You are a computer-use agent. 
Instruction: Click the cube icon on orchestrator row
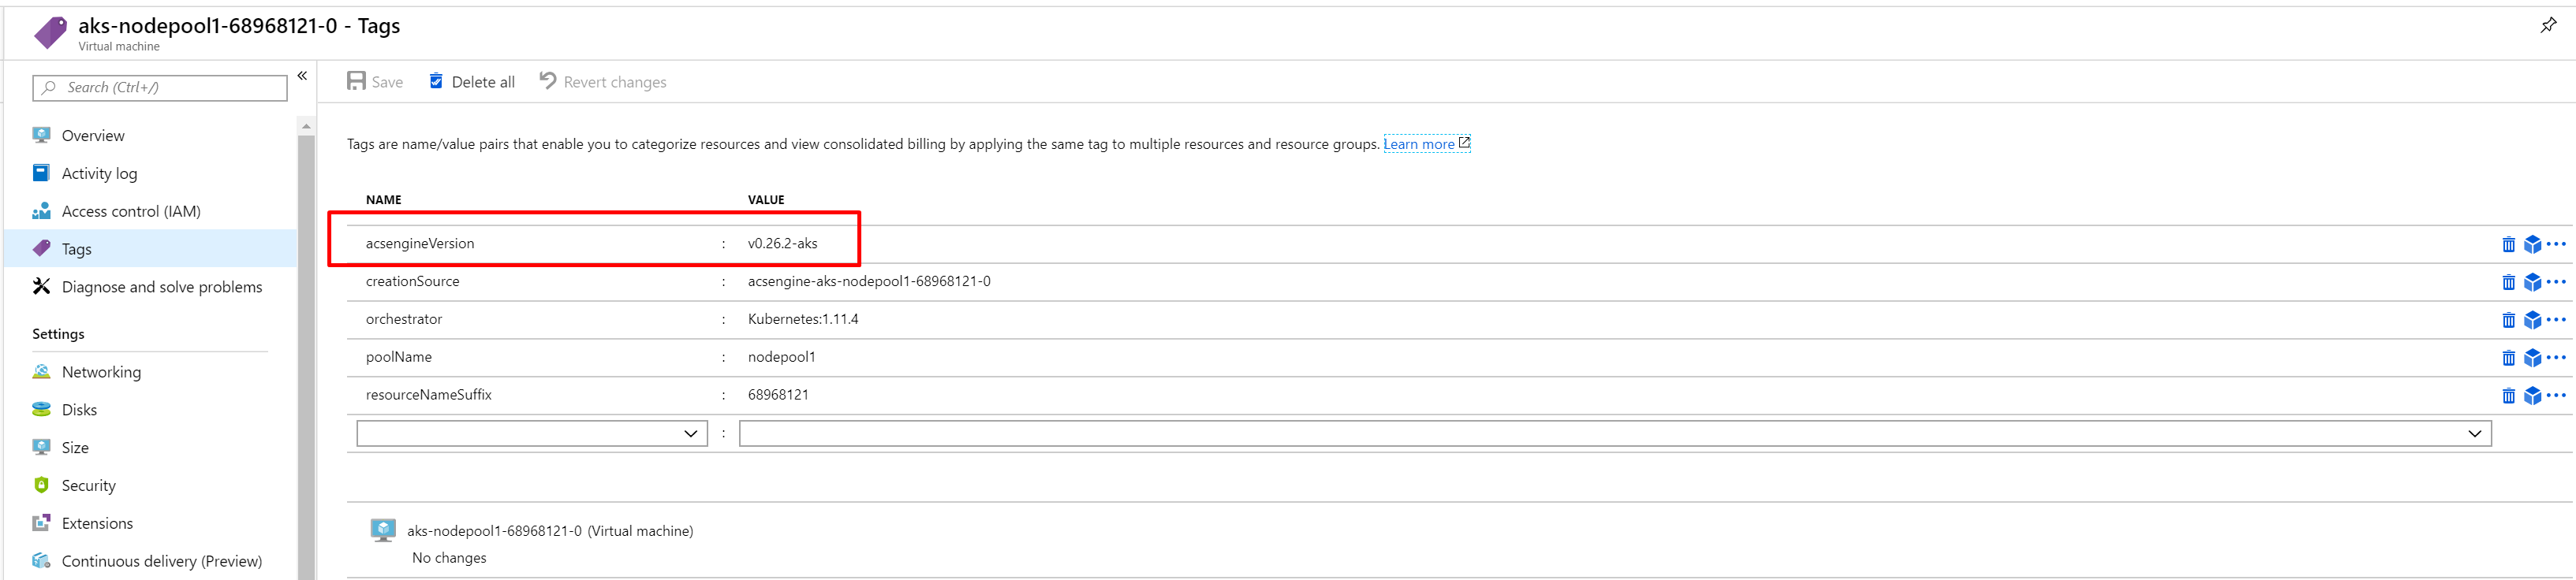(2532, 321)
